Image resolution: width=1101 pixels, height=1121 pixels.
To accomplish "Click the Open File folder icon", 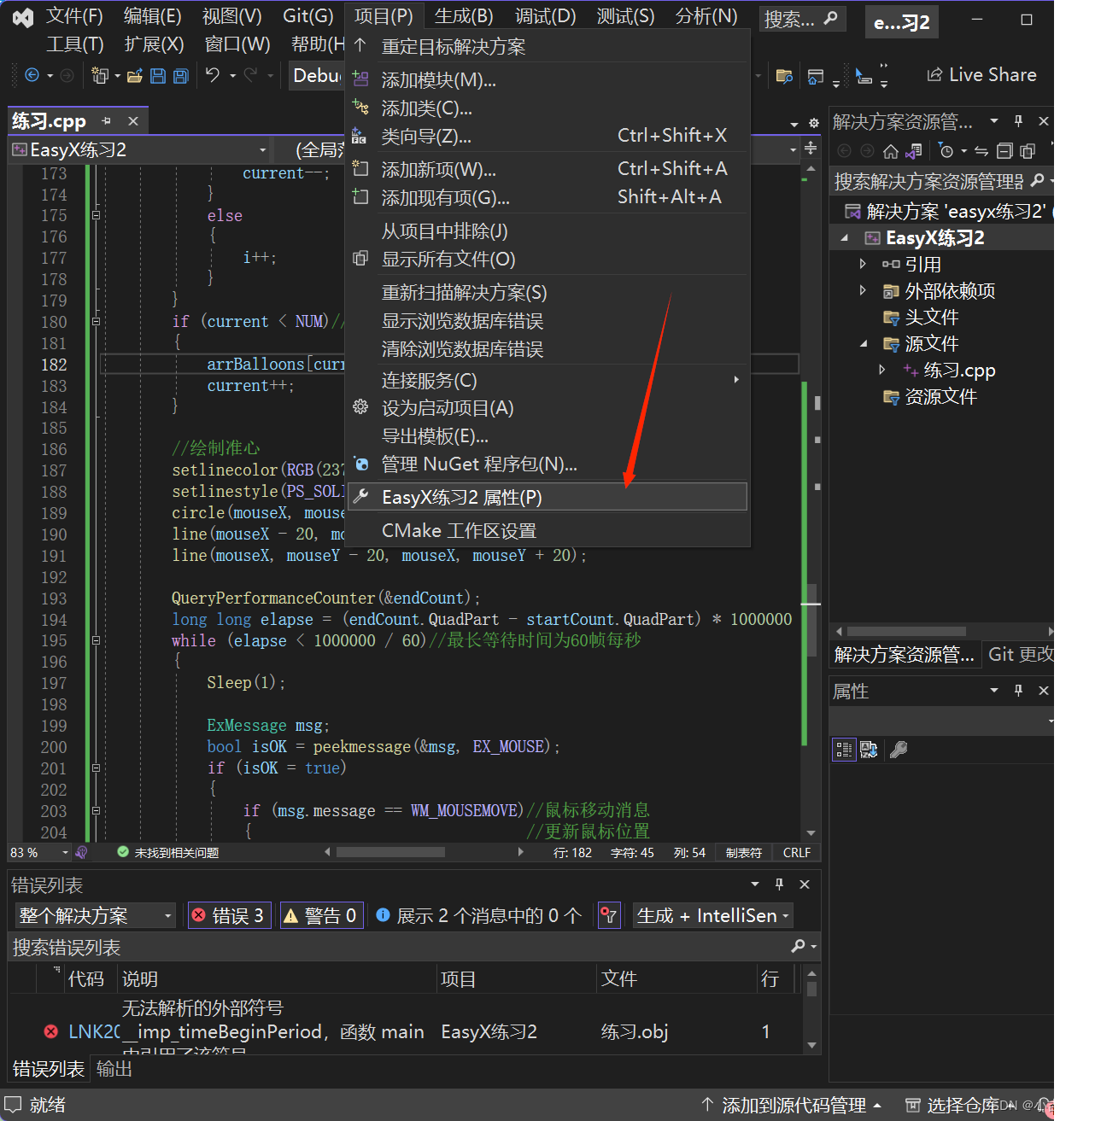I will (134, 76).
